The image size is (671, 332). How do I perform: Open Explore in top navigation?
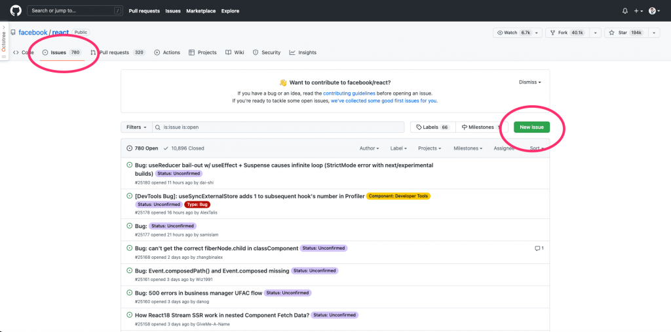tap(230, 11)
